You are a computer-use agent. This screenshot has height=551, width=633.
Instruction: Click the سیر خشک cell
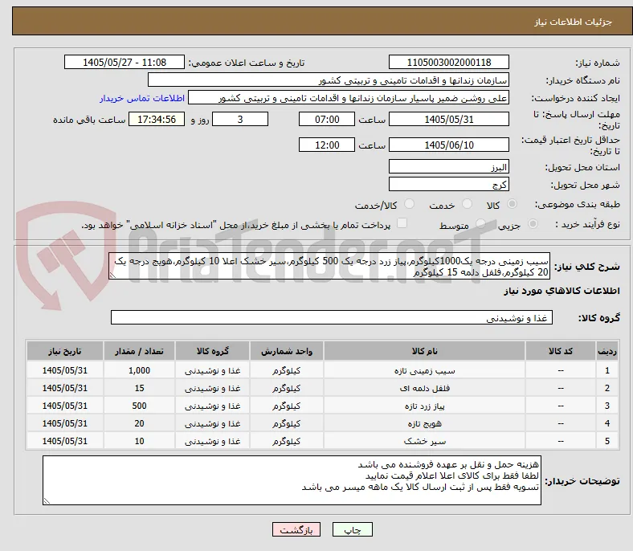424,441
